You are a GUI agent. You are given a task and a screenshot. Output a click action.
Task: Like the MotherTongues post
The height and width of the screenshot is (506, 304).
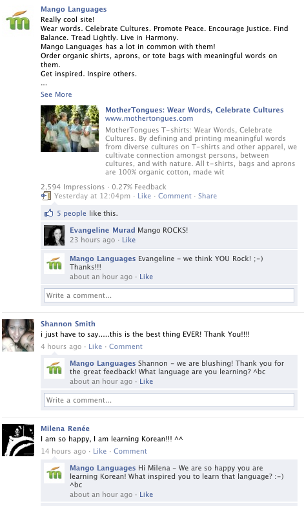(x=144, y=196)
